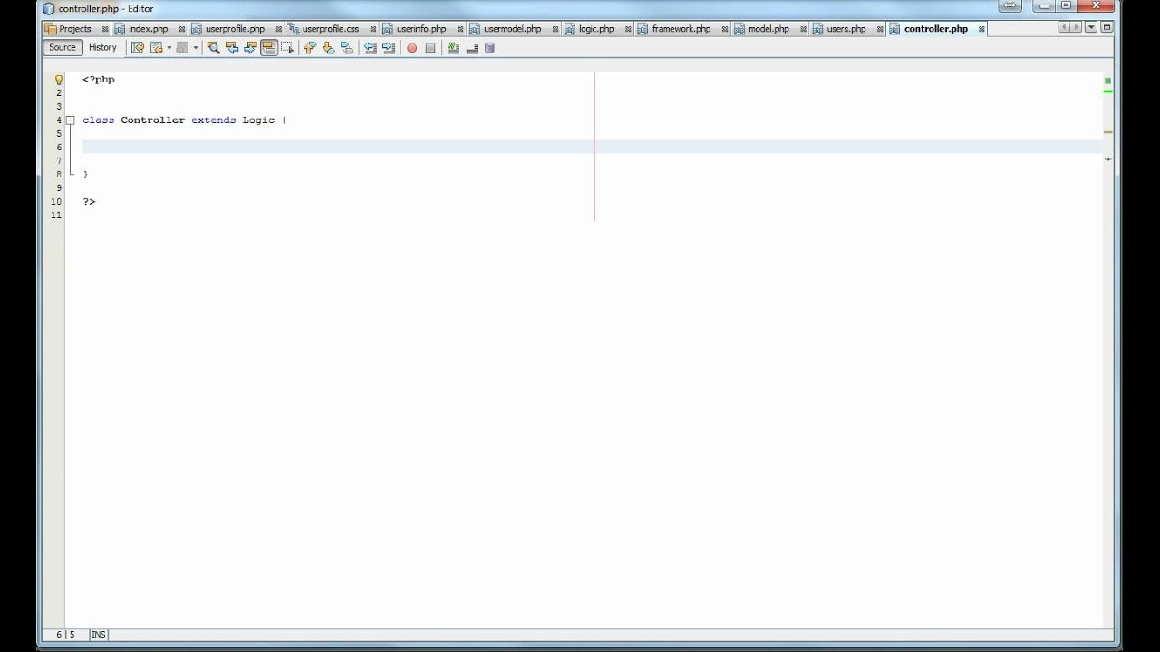Collapse the Controller class code fold
This screenshot has width=1160, height=652.
70,120
